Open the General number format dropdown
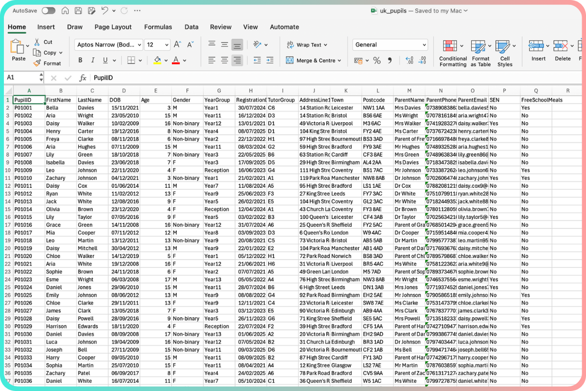The image size is (586, 391). click(x=423, y=44)
